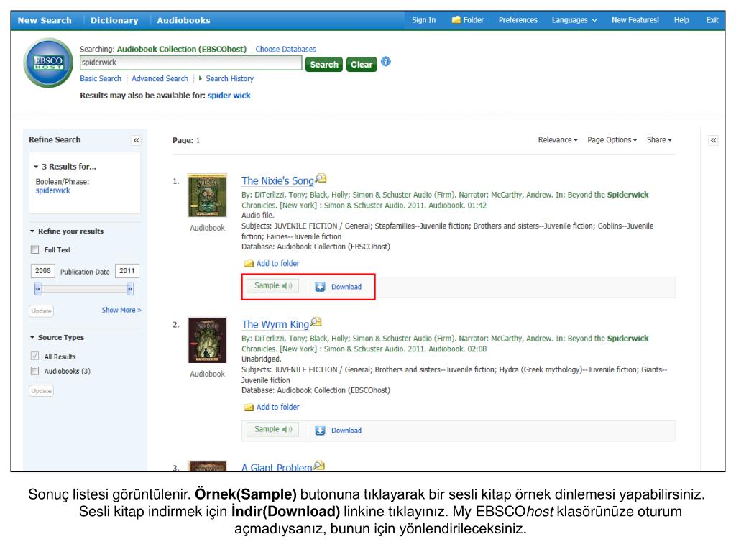Download icon for The Wyrm King

(x=320, y=431)
